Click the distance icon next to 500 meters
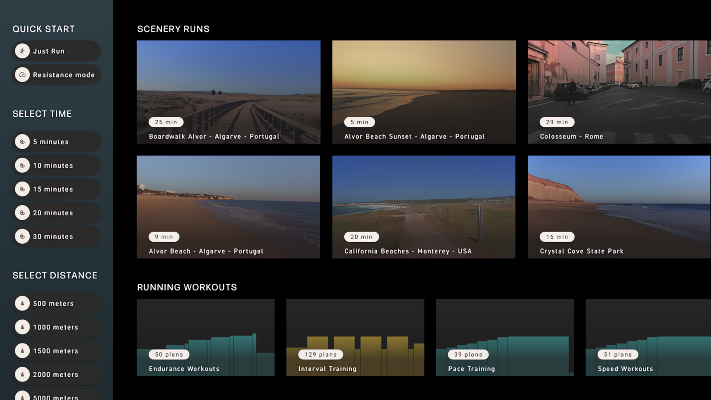 [x=22, y=304]
